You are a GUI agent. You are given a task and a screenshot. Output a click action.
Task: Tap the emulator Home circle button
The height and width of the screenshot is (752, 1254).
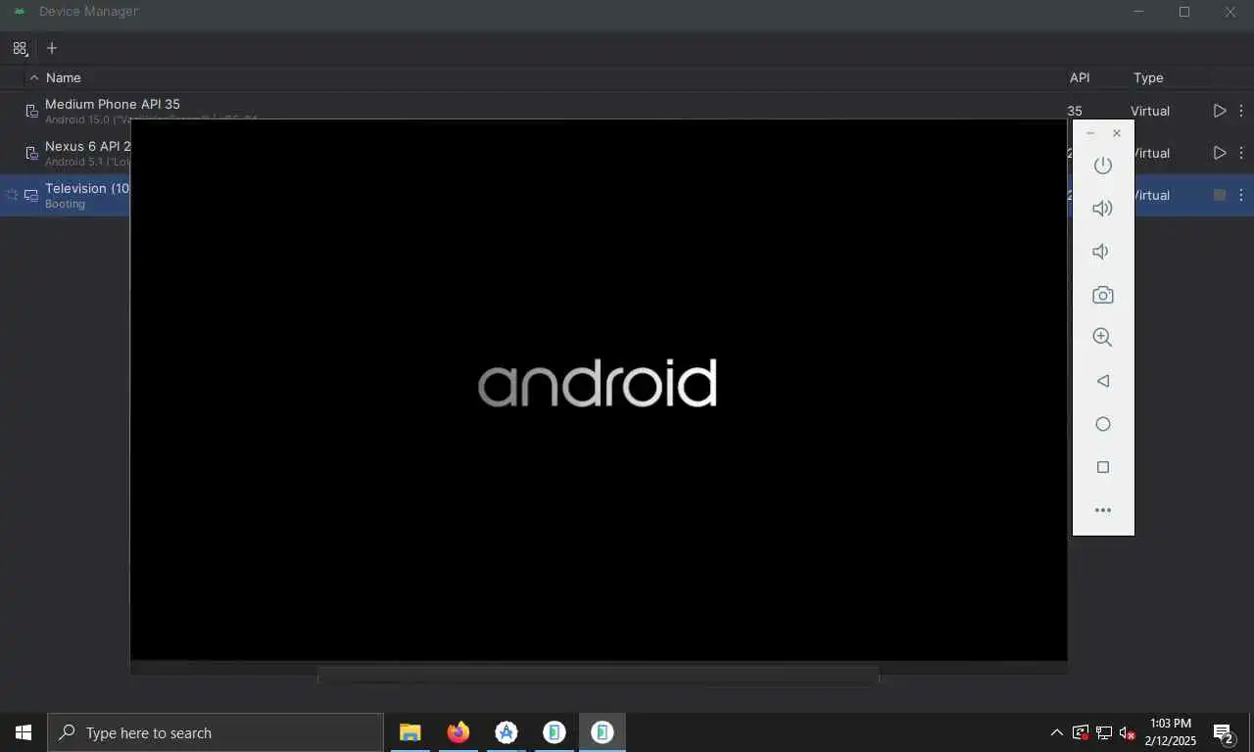1102,424
